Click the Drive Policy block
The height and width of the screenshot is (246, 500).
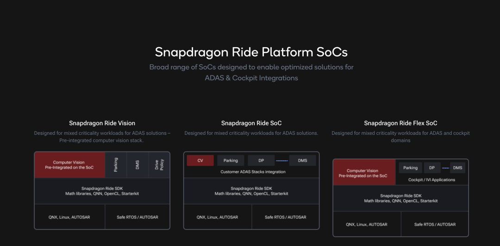coord(159,165)
